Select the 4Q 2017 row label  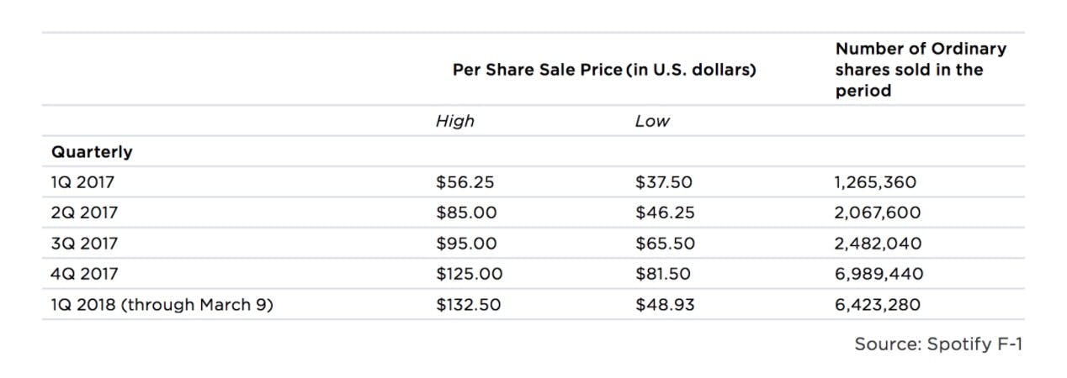tap(84, 274)
